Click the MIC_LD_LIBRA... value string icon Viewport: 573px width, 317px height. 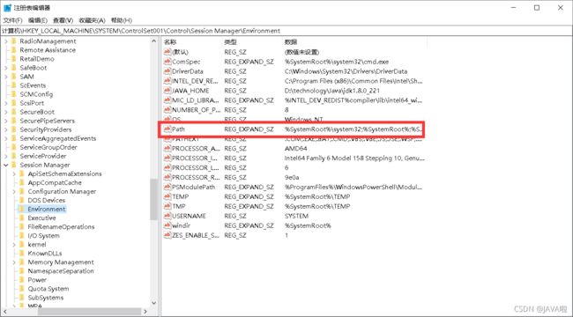click(167, 100)
